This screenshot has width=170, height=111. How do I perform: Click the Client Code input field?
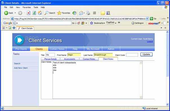click(132, 55)
